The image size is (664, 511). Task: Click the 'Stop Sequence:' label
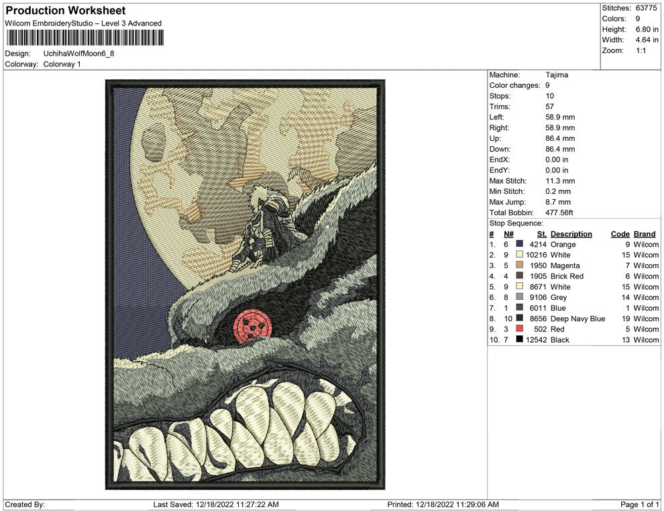[x=516, y=223]
